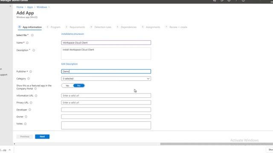Click the featured app info icon

coord(35,89)
